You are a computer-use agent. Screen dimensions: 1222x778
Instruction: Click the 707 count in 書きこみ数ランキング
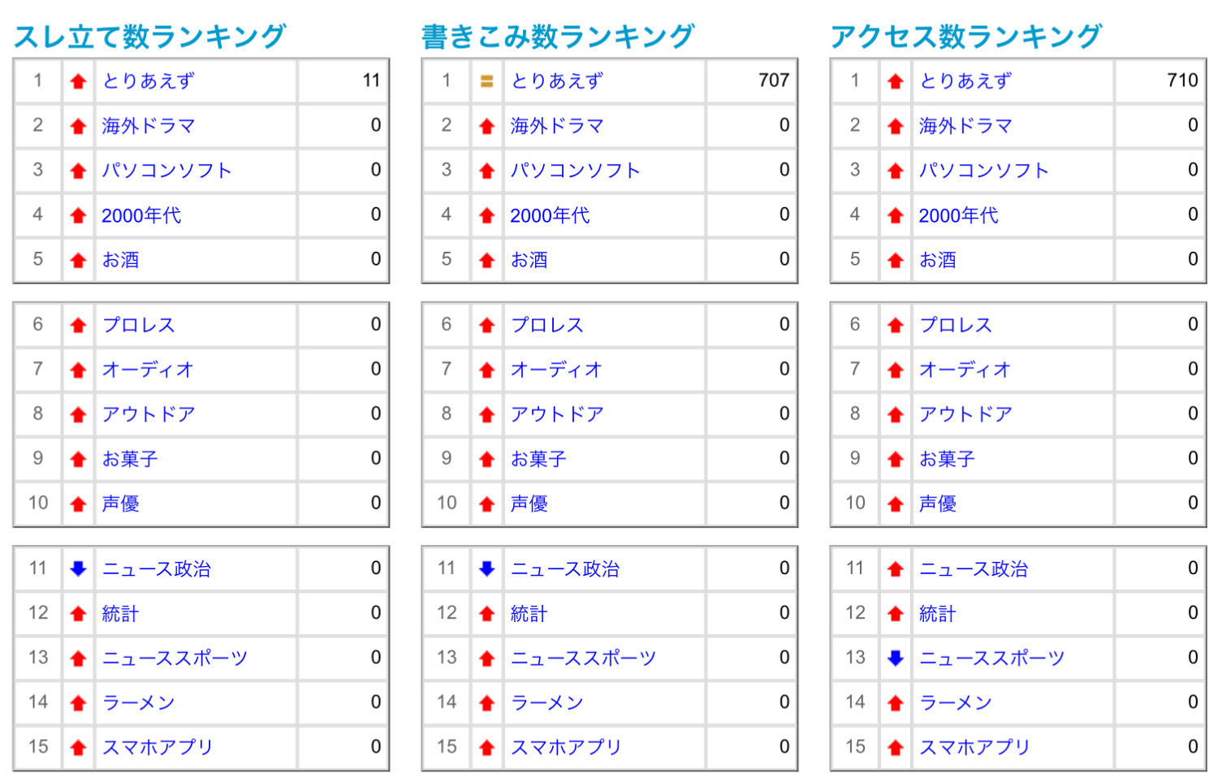tap(773, 80)
